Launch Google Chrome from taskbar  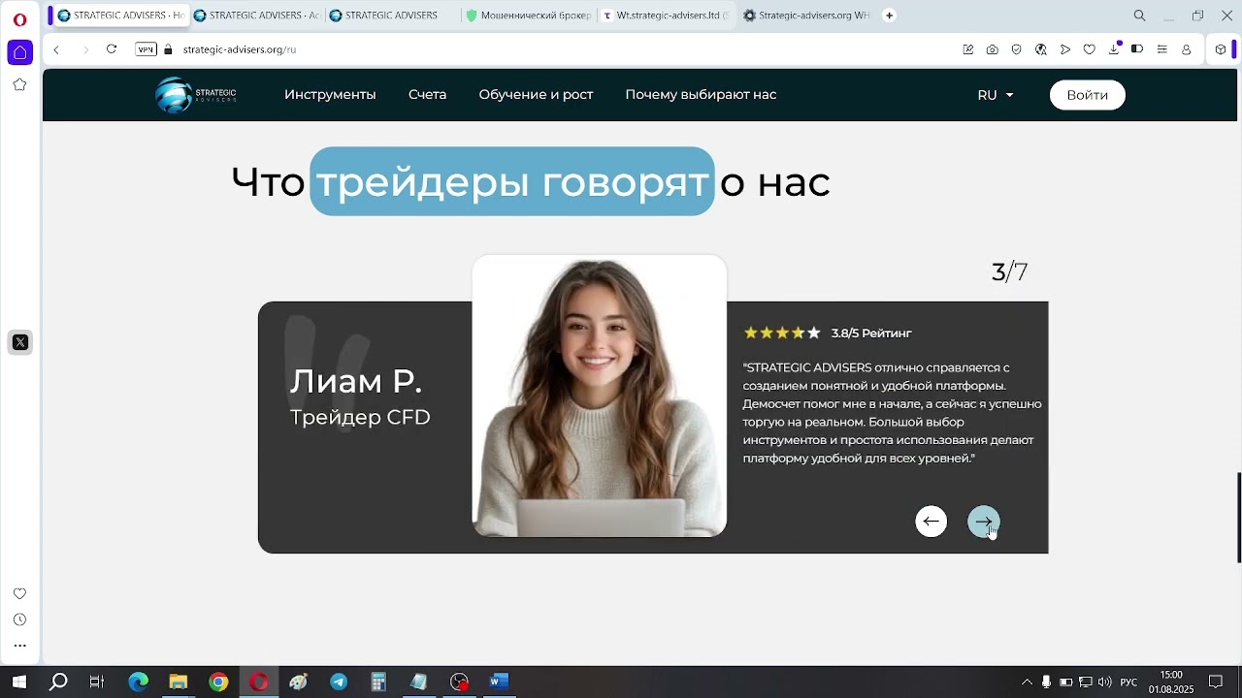pos(218,682)
